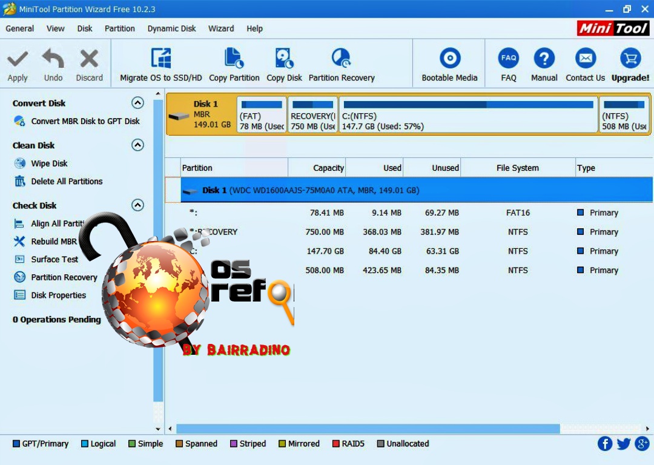Sort by File System column header
Screen dimensions: 654x465
pyautogui.click(x=518, y=168)
